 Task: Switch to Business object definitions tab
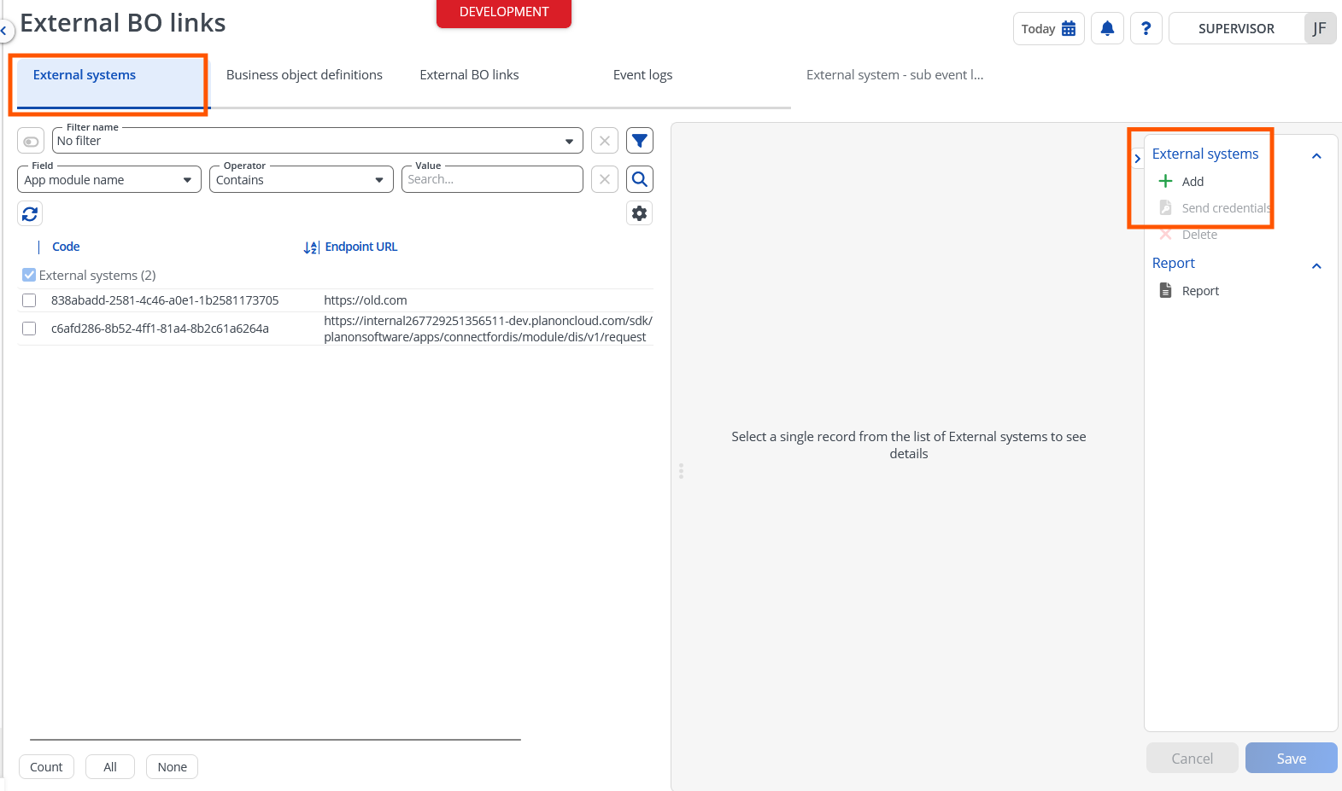[304, 75]
